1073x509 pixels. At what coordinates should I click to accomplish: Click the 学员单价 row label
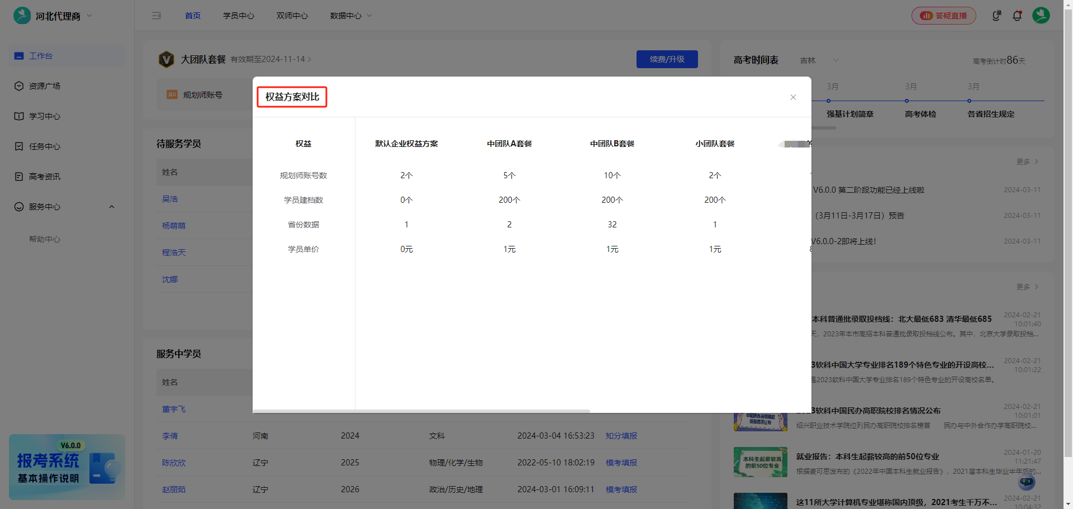[303, 249]
